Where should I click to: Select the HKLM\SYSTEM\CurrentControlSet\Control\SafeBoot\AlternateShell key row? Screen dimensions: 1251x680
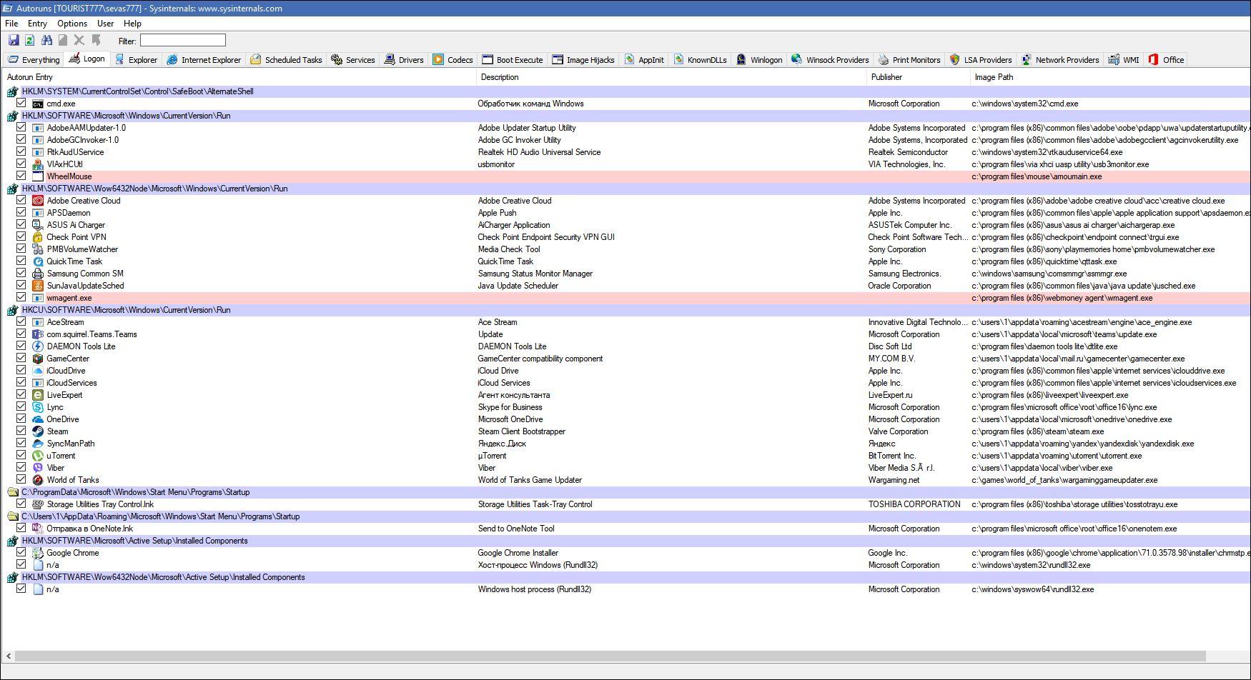pyautogui.click(x=626, y=91)
